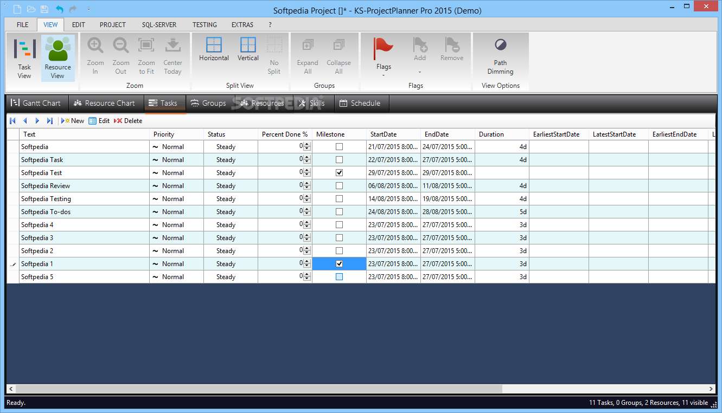Switch to Task View
The height and width of the screenshot is (413, 722).
click(x=24, y=58)
